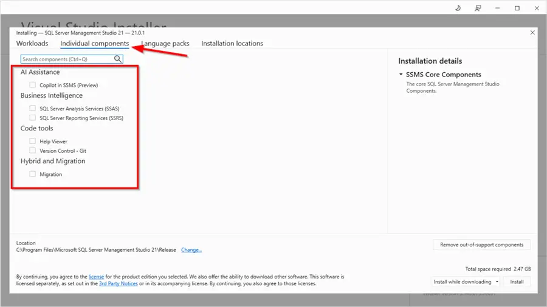Image resolution: width=547 pixels, height=307 pixels.
Task: Switch to the Workloads tab
Action: pyautogui.click(x=32, y=44)
